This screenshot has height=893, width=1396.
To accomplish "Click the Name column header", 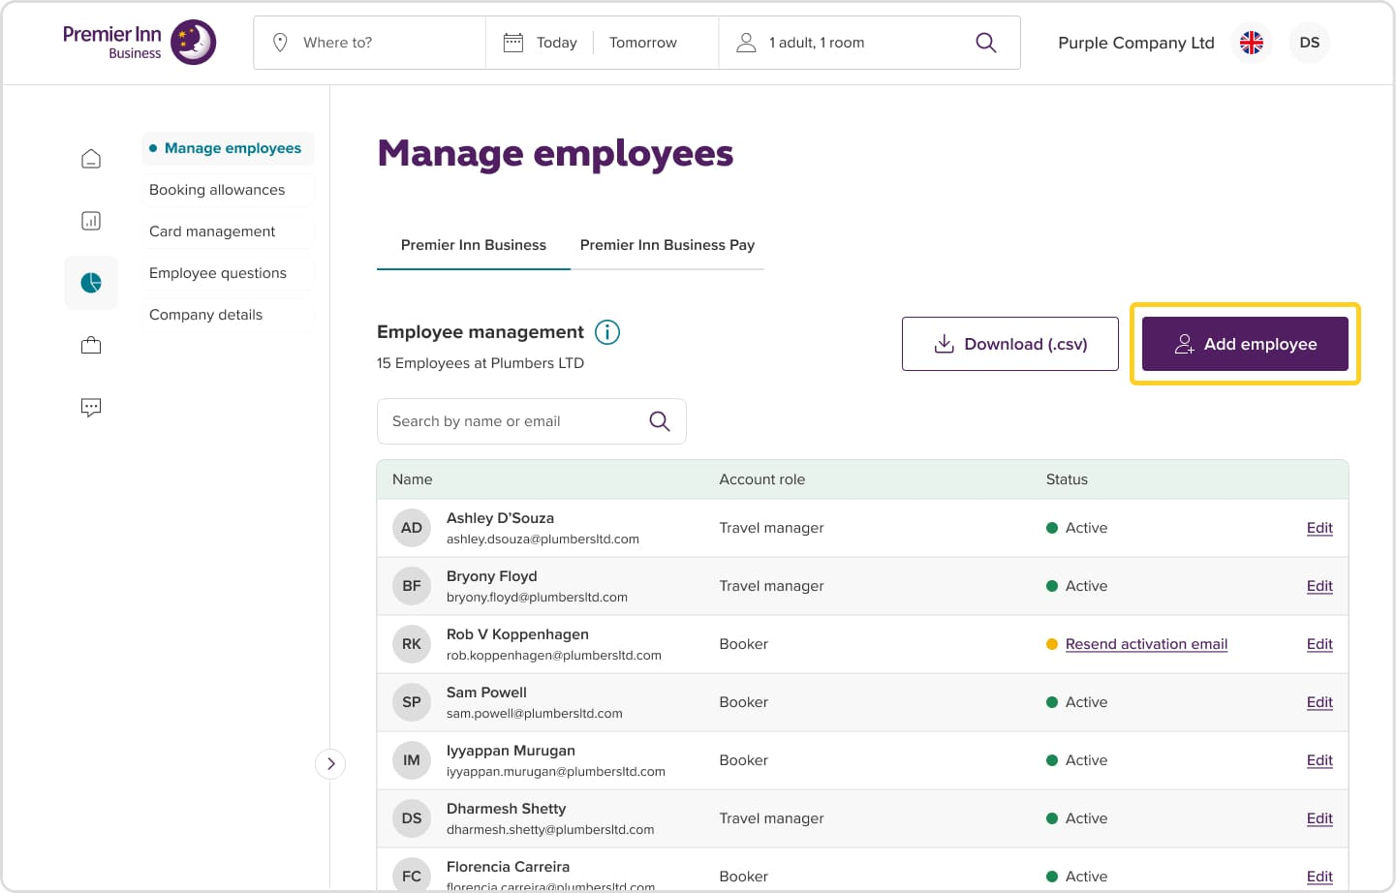I will click(412, 479).
